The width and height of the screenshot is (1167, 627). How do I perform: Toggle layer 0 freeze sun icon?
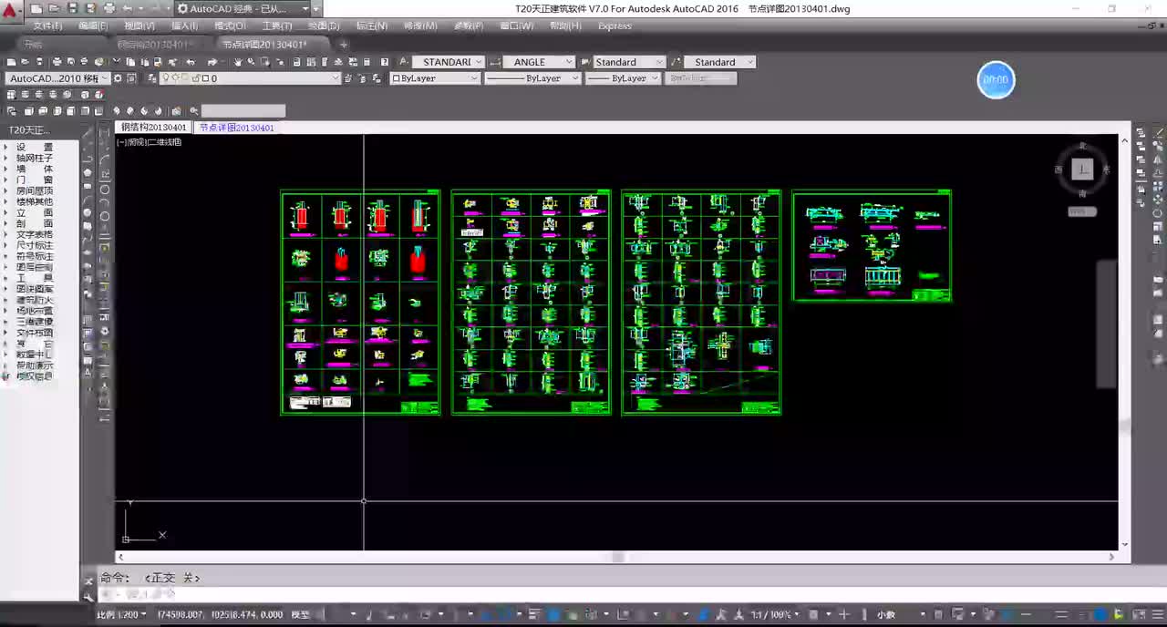click(176, 78)
